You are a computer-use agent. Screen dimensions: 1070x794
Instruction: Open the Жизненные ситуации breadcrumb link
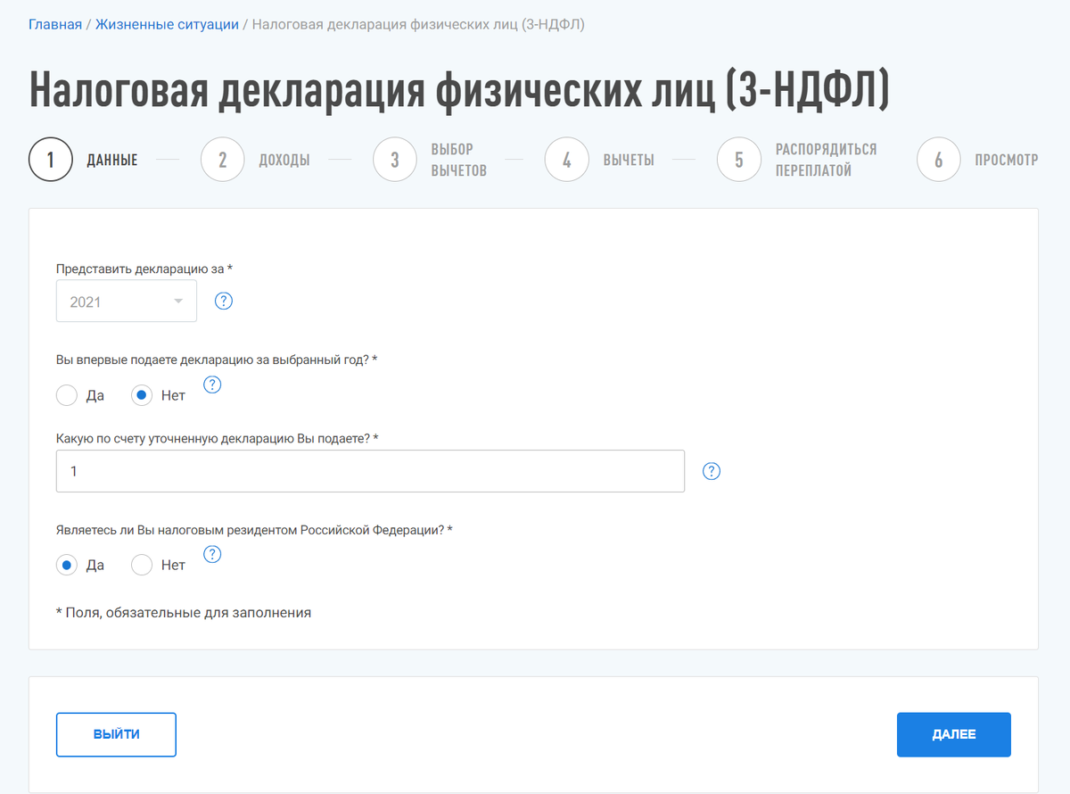pyautogui.click(x=168, y=24)
